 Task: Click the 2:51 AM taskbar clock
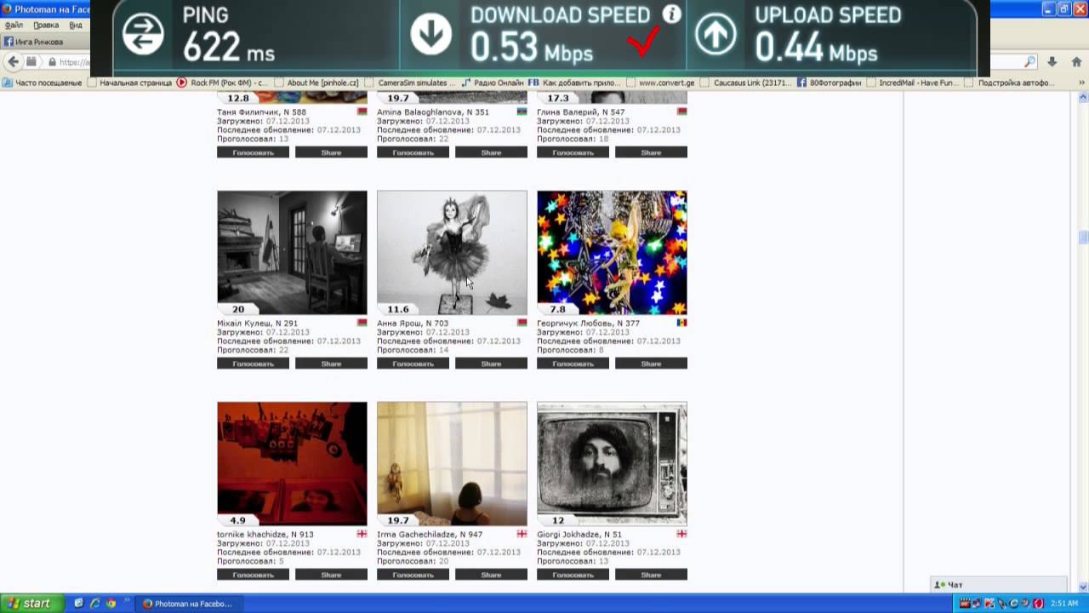(1063, 604)
